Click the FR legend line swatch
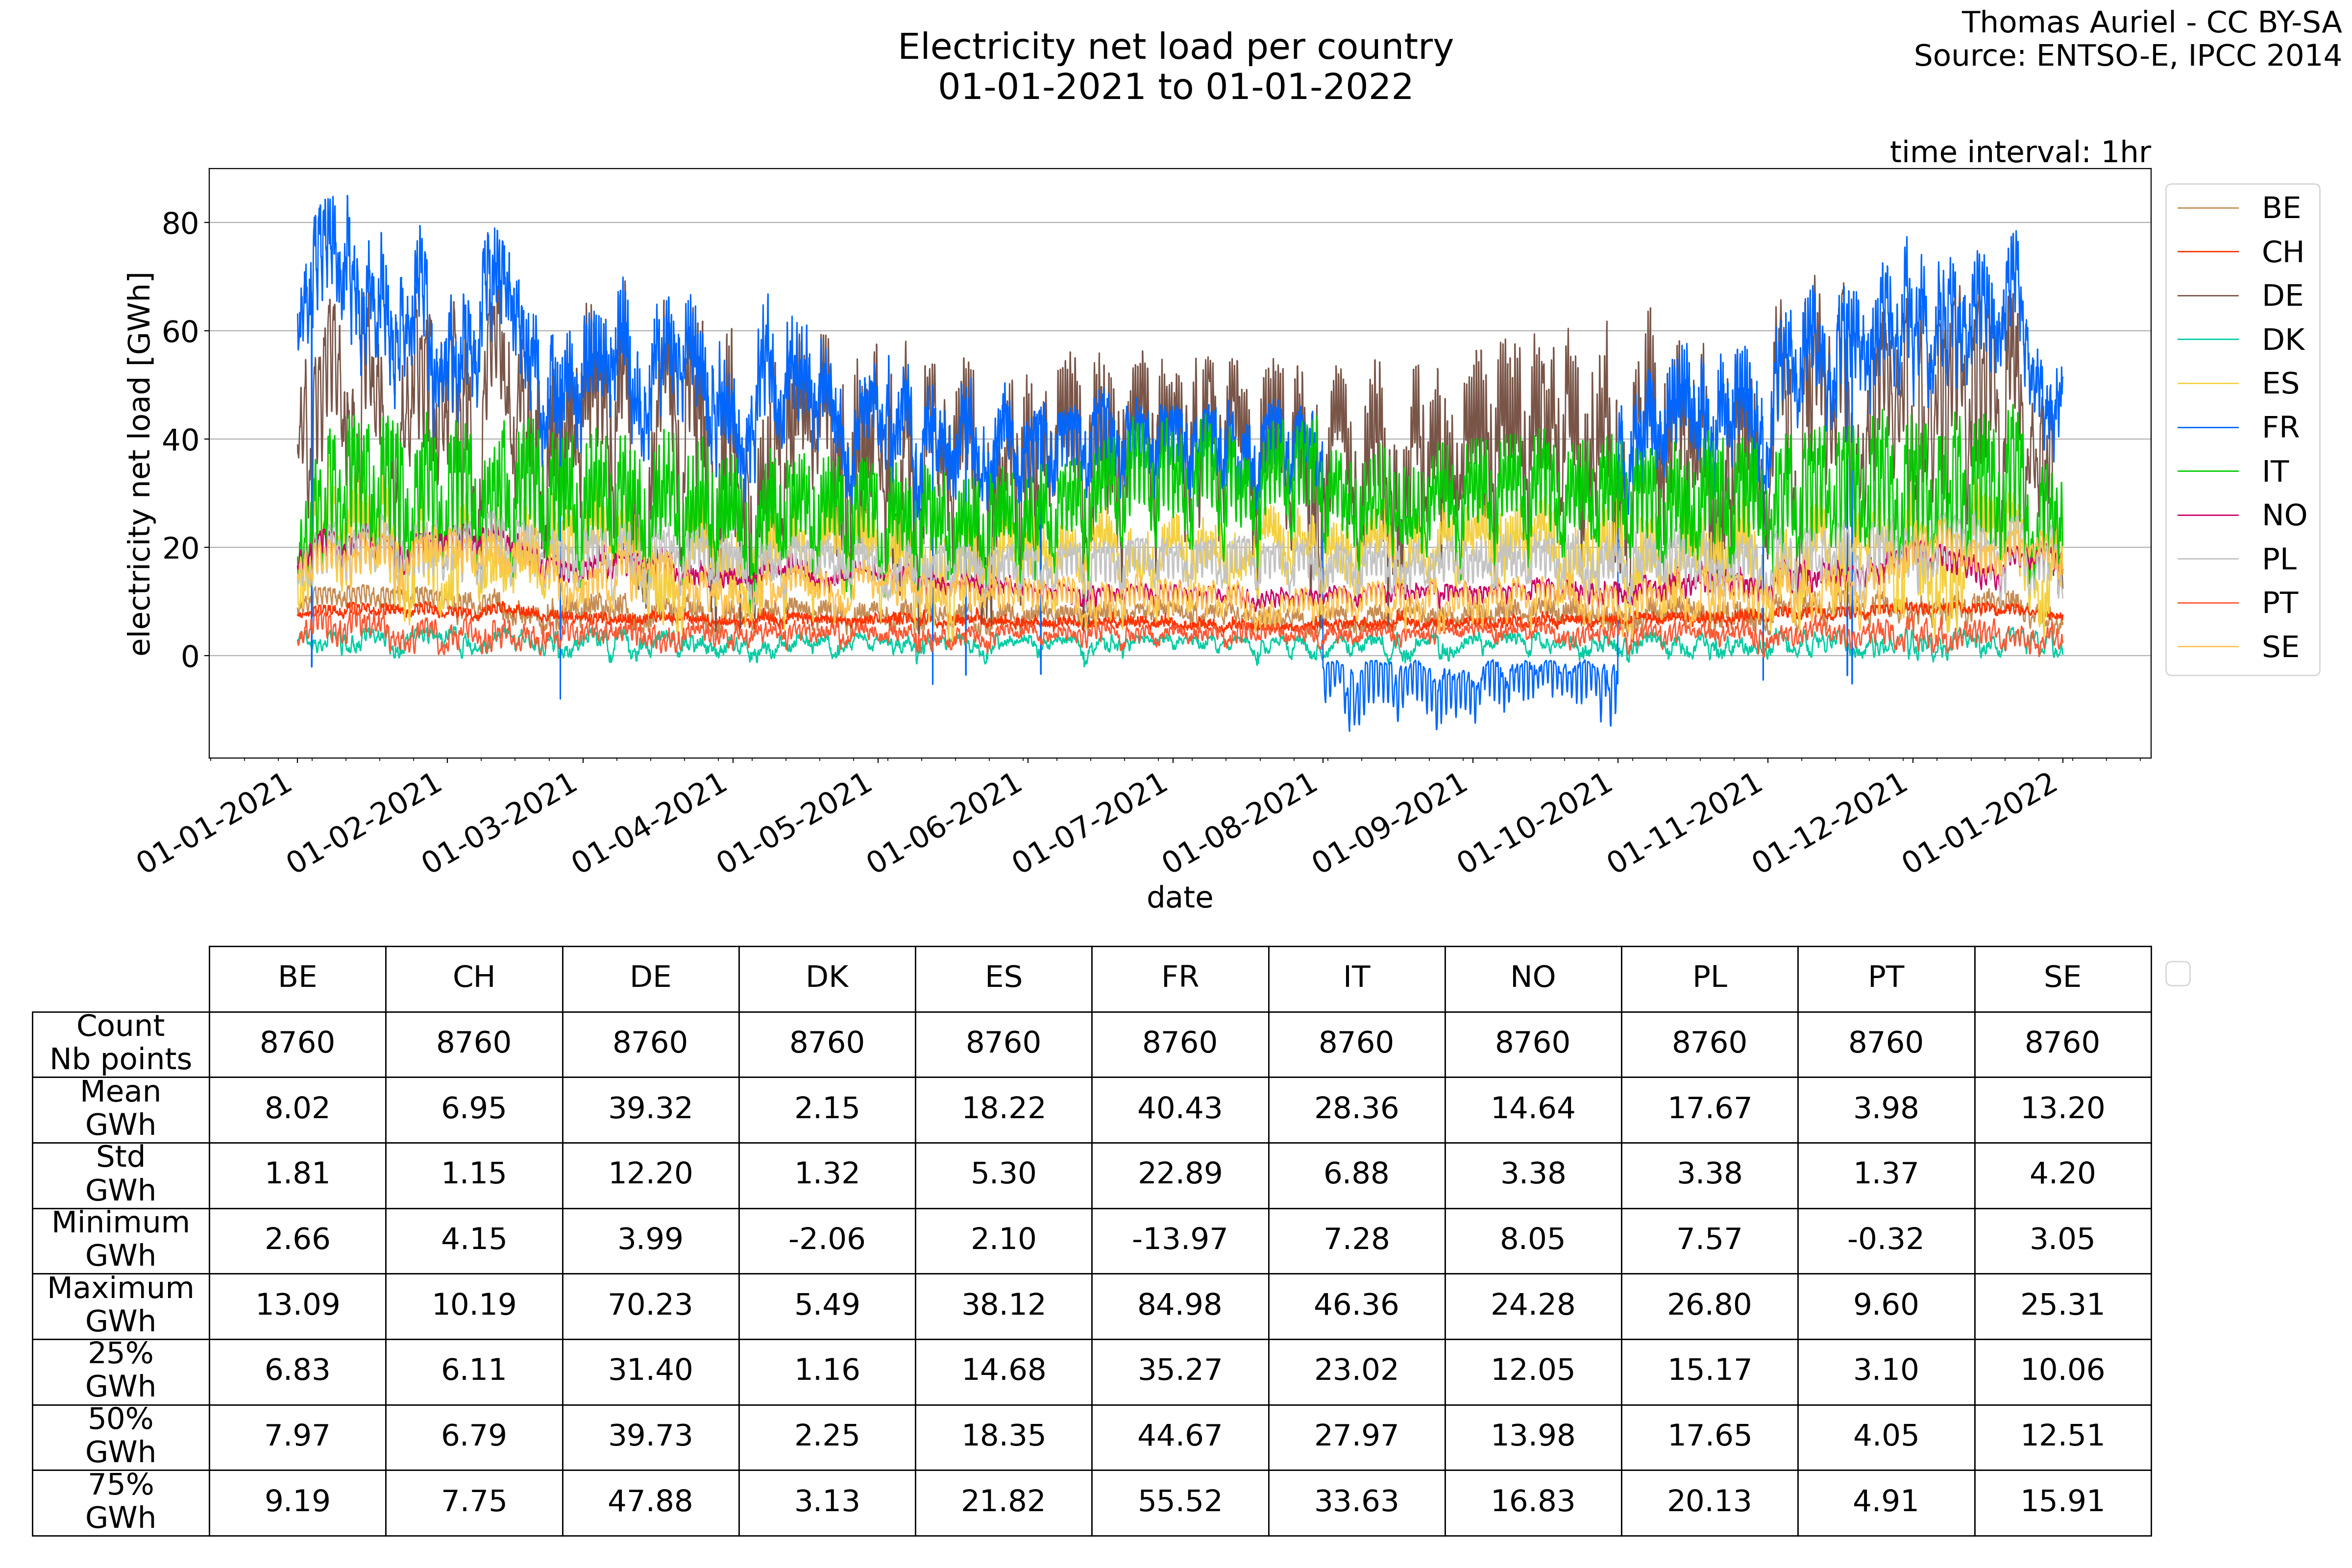Screen dimensions: 2352x1568 pos(2207,428)
